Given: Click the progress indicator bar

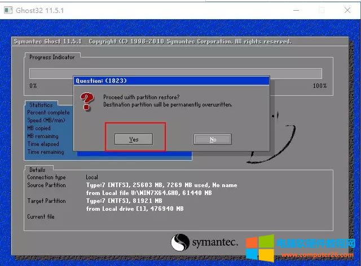Looking at the screenshot, I should (175, 73).
